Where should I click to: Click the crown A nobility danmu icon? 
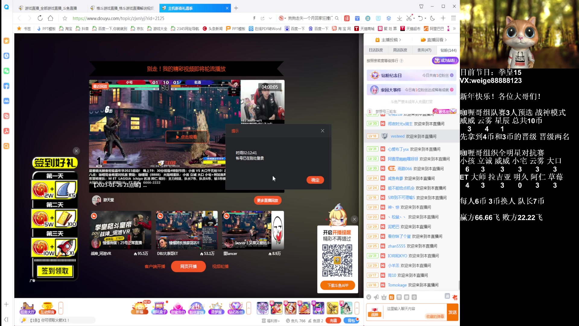coord(384,297)
